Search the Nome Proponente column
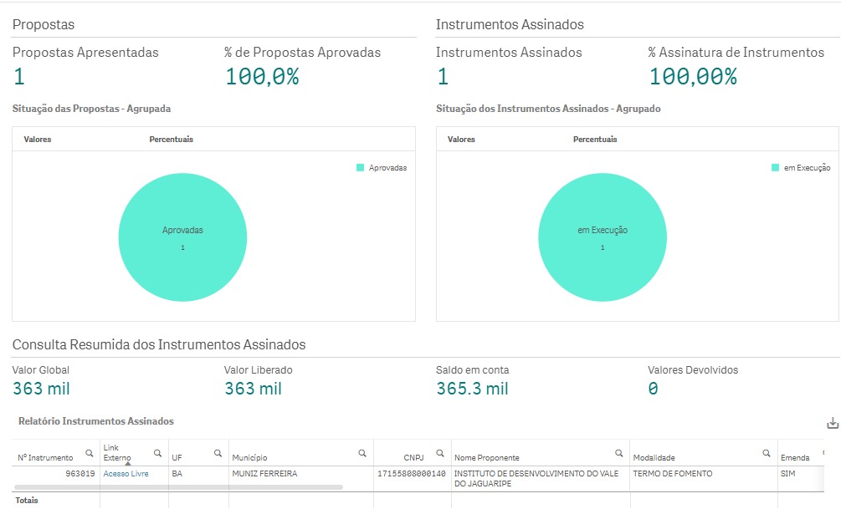841x509 pixels. (x=619, y=453)
